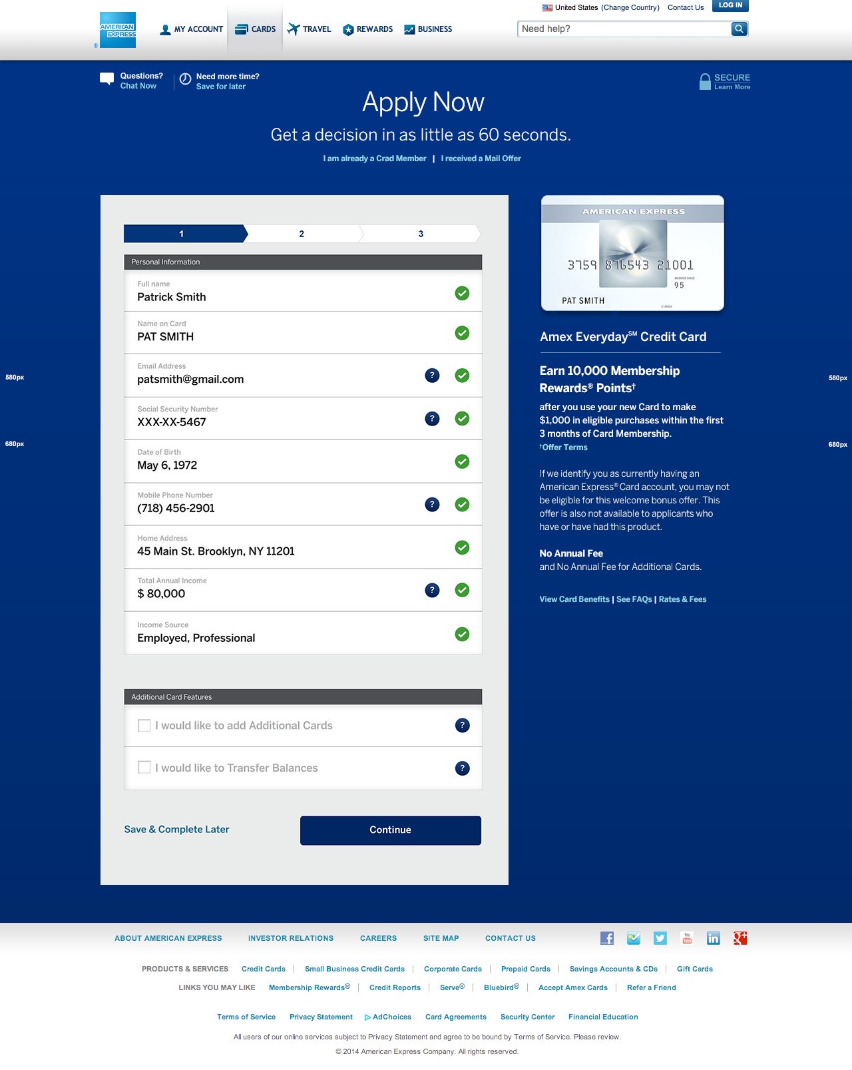Click the clock icon beside Need more time
The image size is (852, 1070).
186,79
